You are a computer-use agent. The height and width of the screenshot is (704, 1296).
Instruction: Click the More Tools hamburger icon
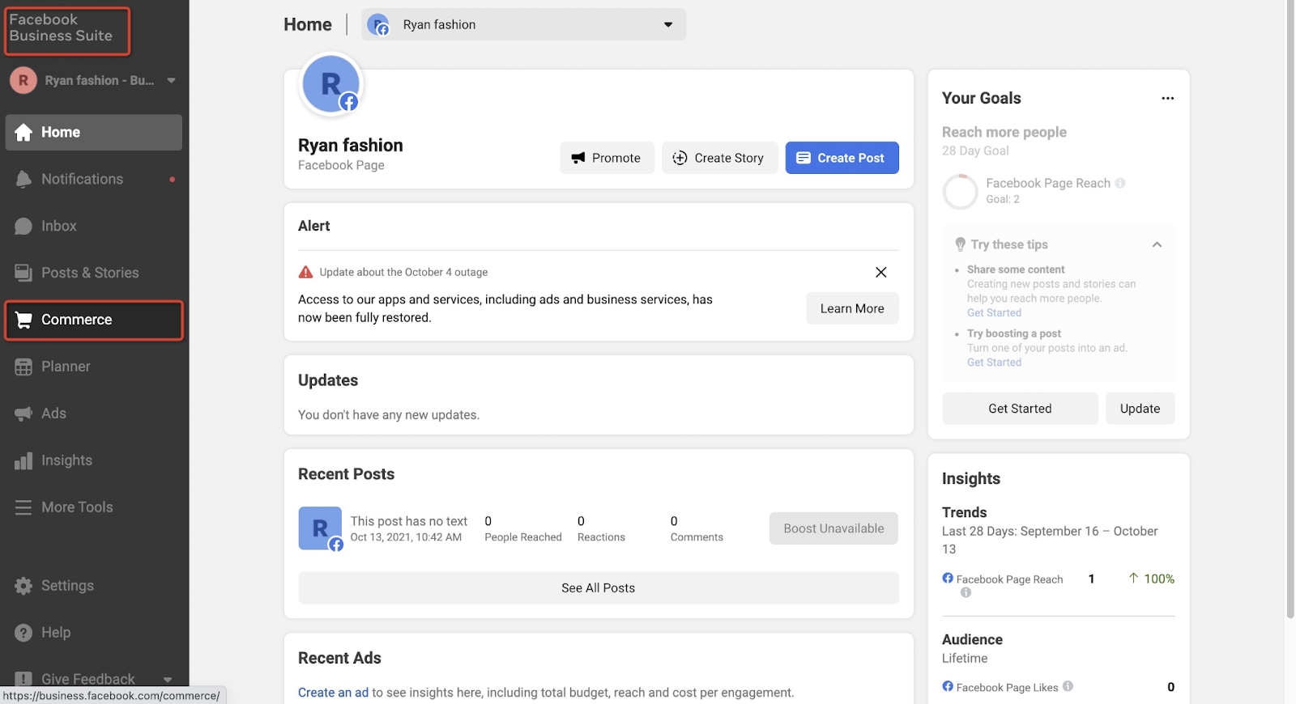tap(23, 507)
